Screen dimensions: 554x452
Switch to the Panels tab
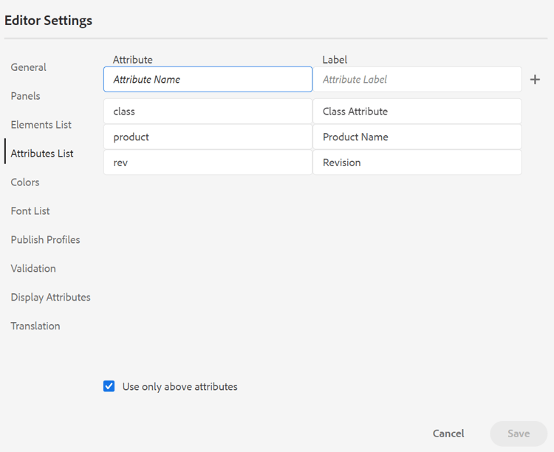click(x=26, y=96)
